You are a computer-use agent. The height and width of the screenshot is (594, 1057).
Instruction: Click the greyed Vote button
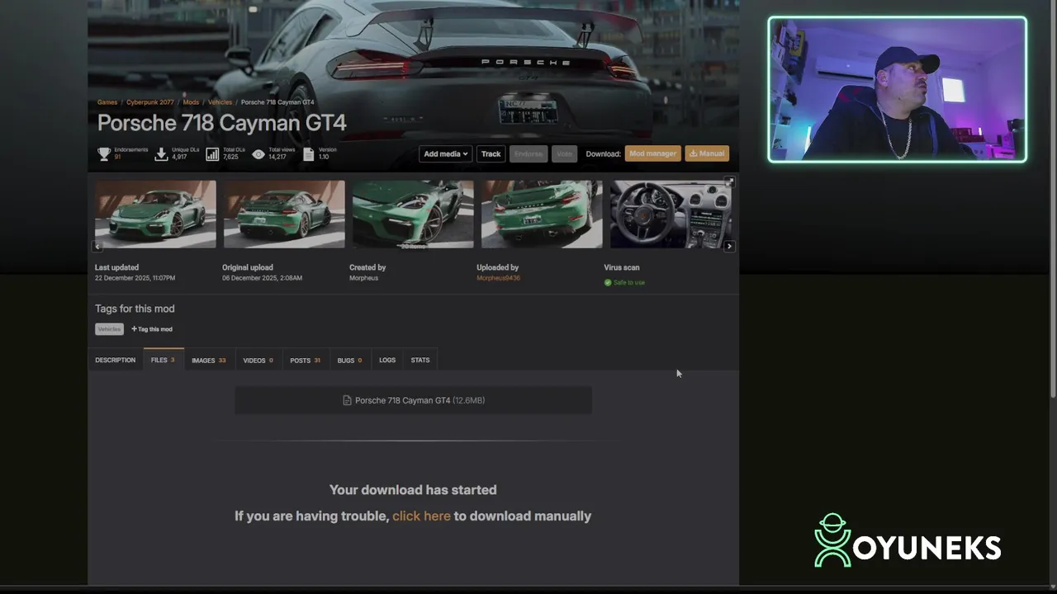click(x=564, y=153)
